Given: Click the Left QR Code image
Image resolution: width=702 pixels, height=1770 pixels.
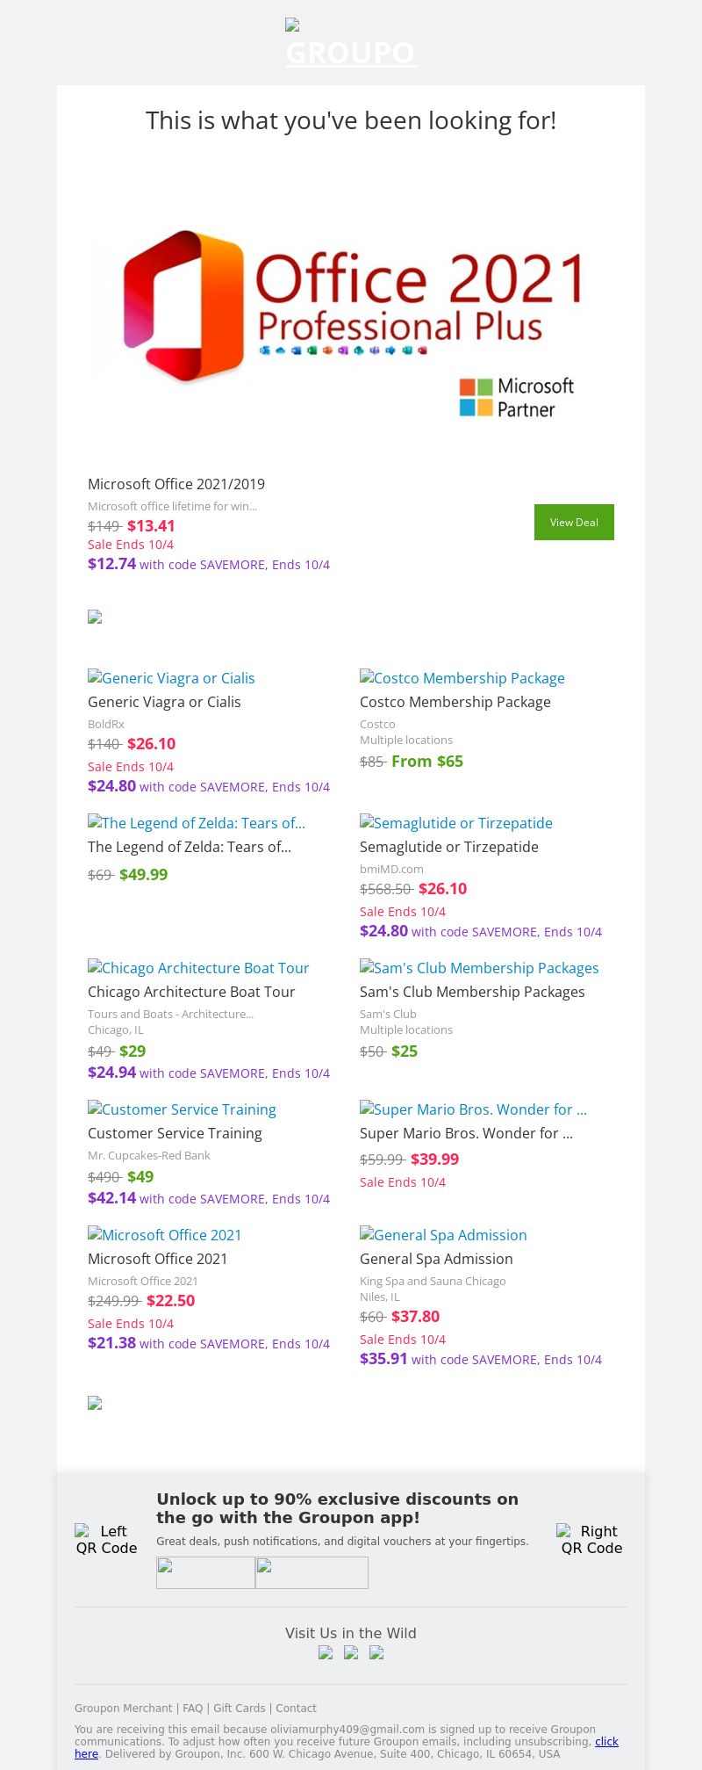Looking at the screenshot, I should [106, 1540].
